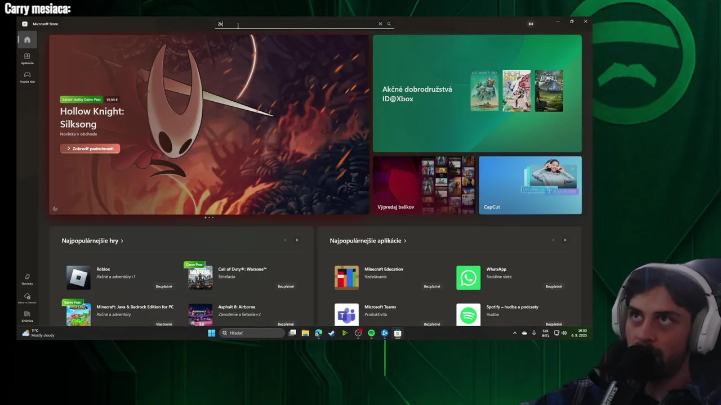This screenshot has width=721, height=405.
Task: Click Minecraft Education title text
Action: click(384, 269)
